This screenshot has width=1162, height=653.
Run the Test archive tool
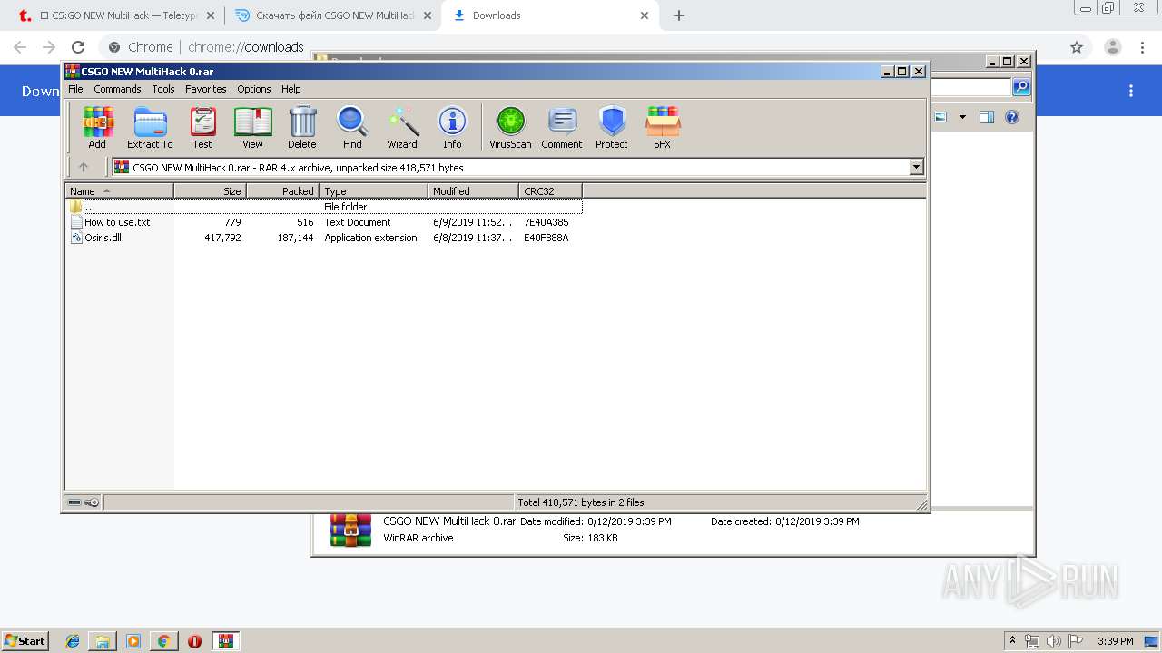[202, 127]
